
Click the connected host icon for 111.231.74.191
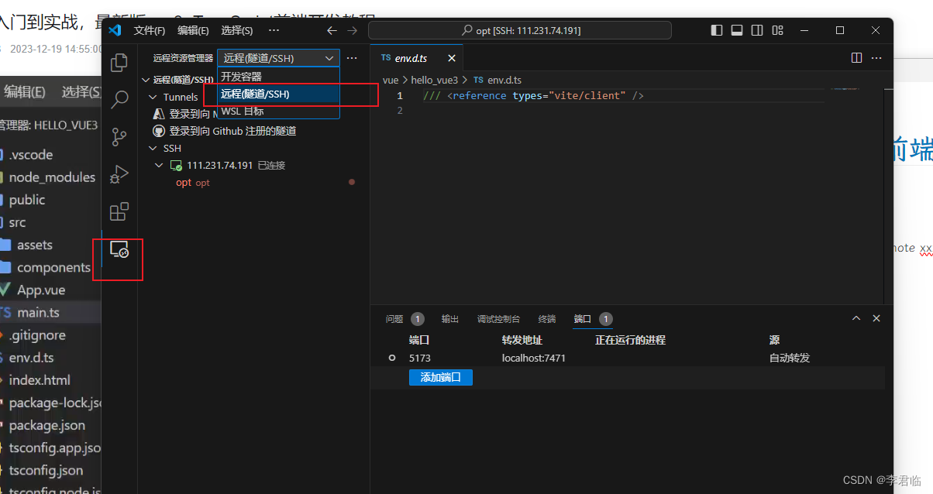coord(176,165)
